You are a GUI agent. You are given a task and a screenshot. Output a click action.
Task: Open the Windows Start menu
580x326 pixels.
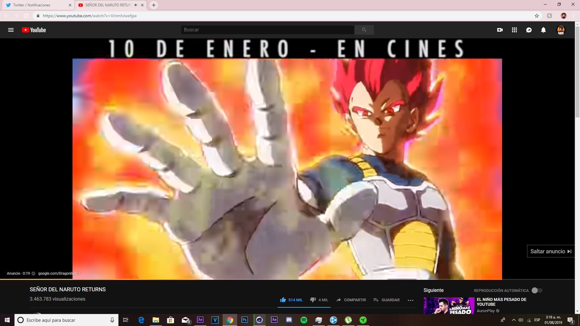tap(7, 320)
